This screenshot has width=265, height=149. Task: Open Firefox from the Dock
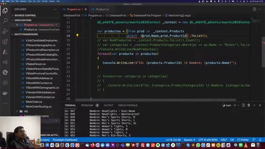click(92, 145)
